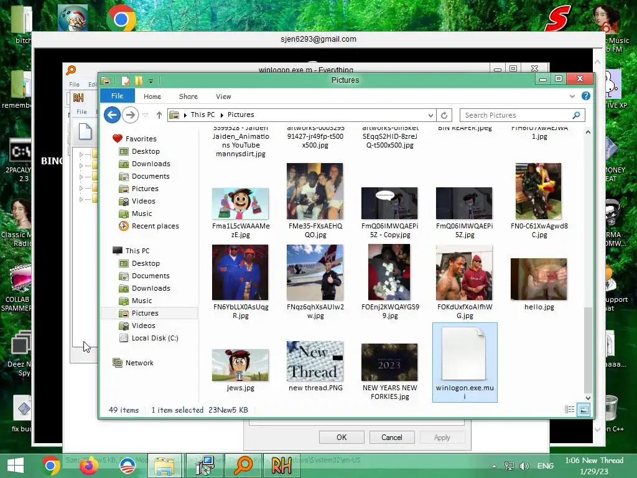
Task: Select winlogon.exe.mui file
Action: [x=465, y=363]
